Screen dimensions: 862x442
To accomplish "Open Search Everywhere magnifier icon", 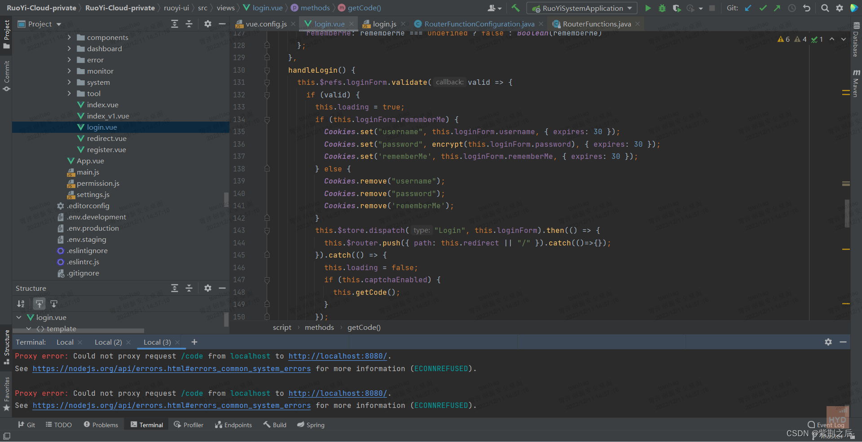I will tap(825, 8).
